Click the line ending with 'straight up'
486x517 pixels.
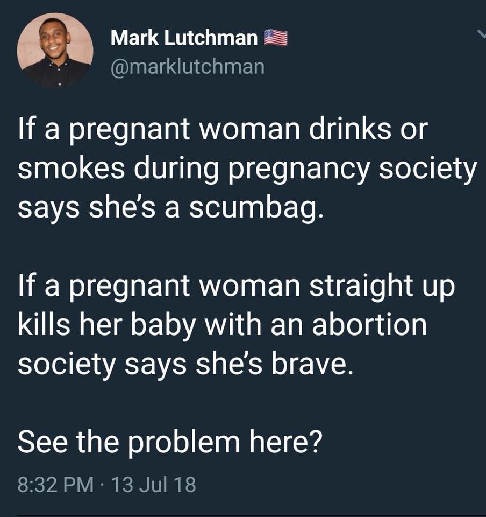[236, 285]
